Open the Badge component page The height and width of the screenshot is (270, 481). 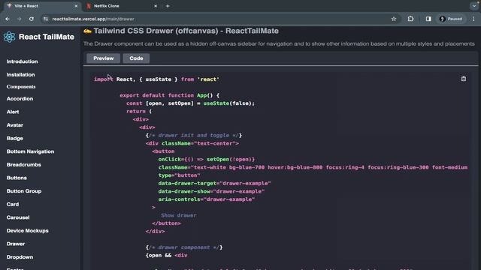15,138
